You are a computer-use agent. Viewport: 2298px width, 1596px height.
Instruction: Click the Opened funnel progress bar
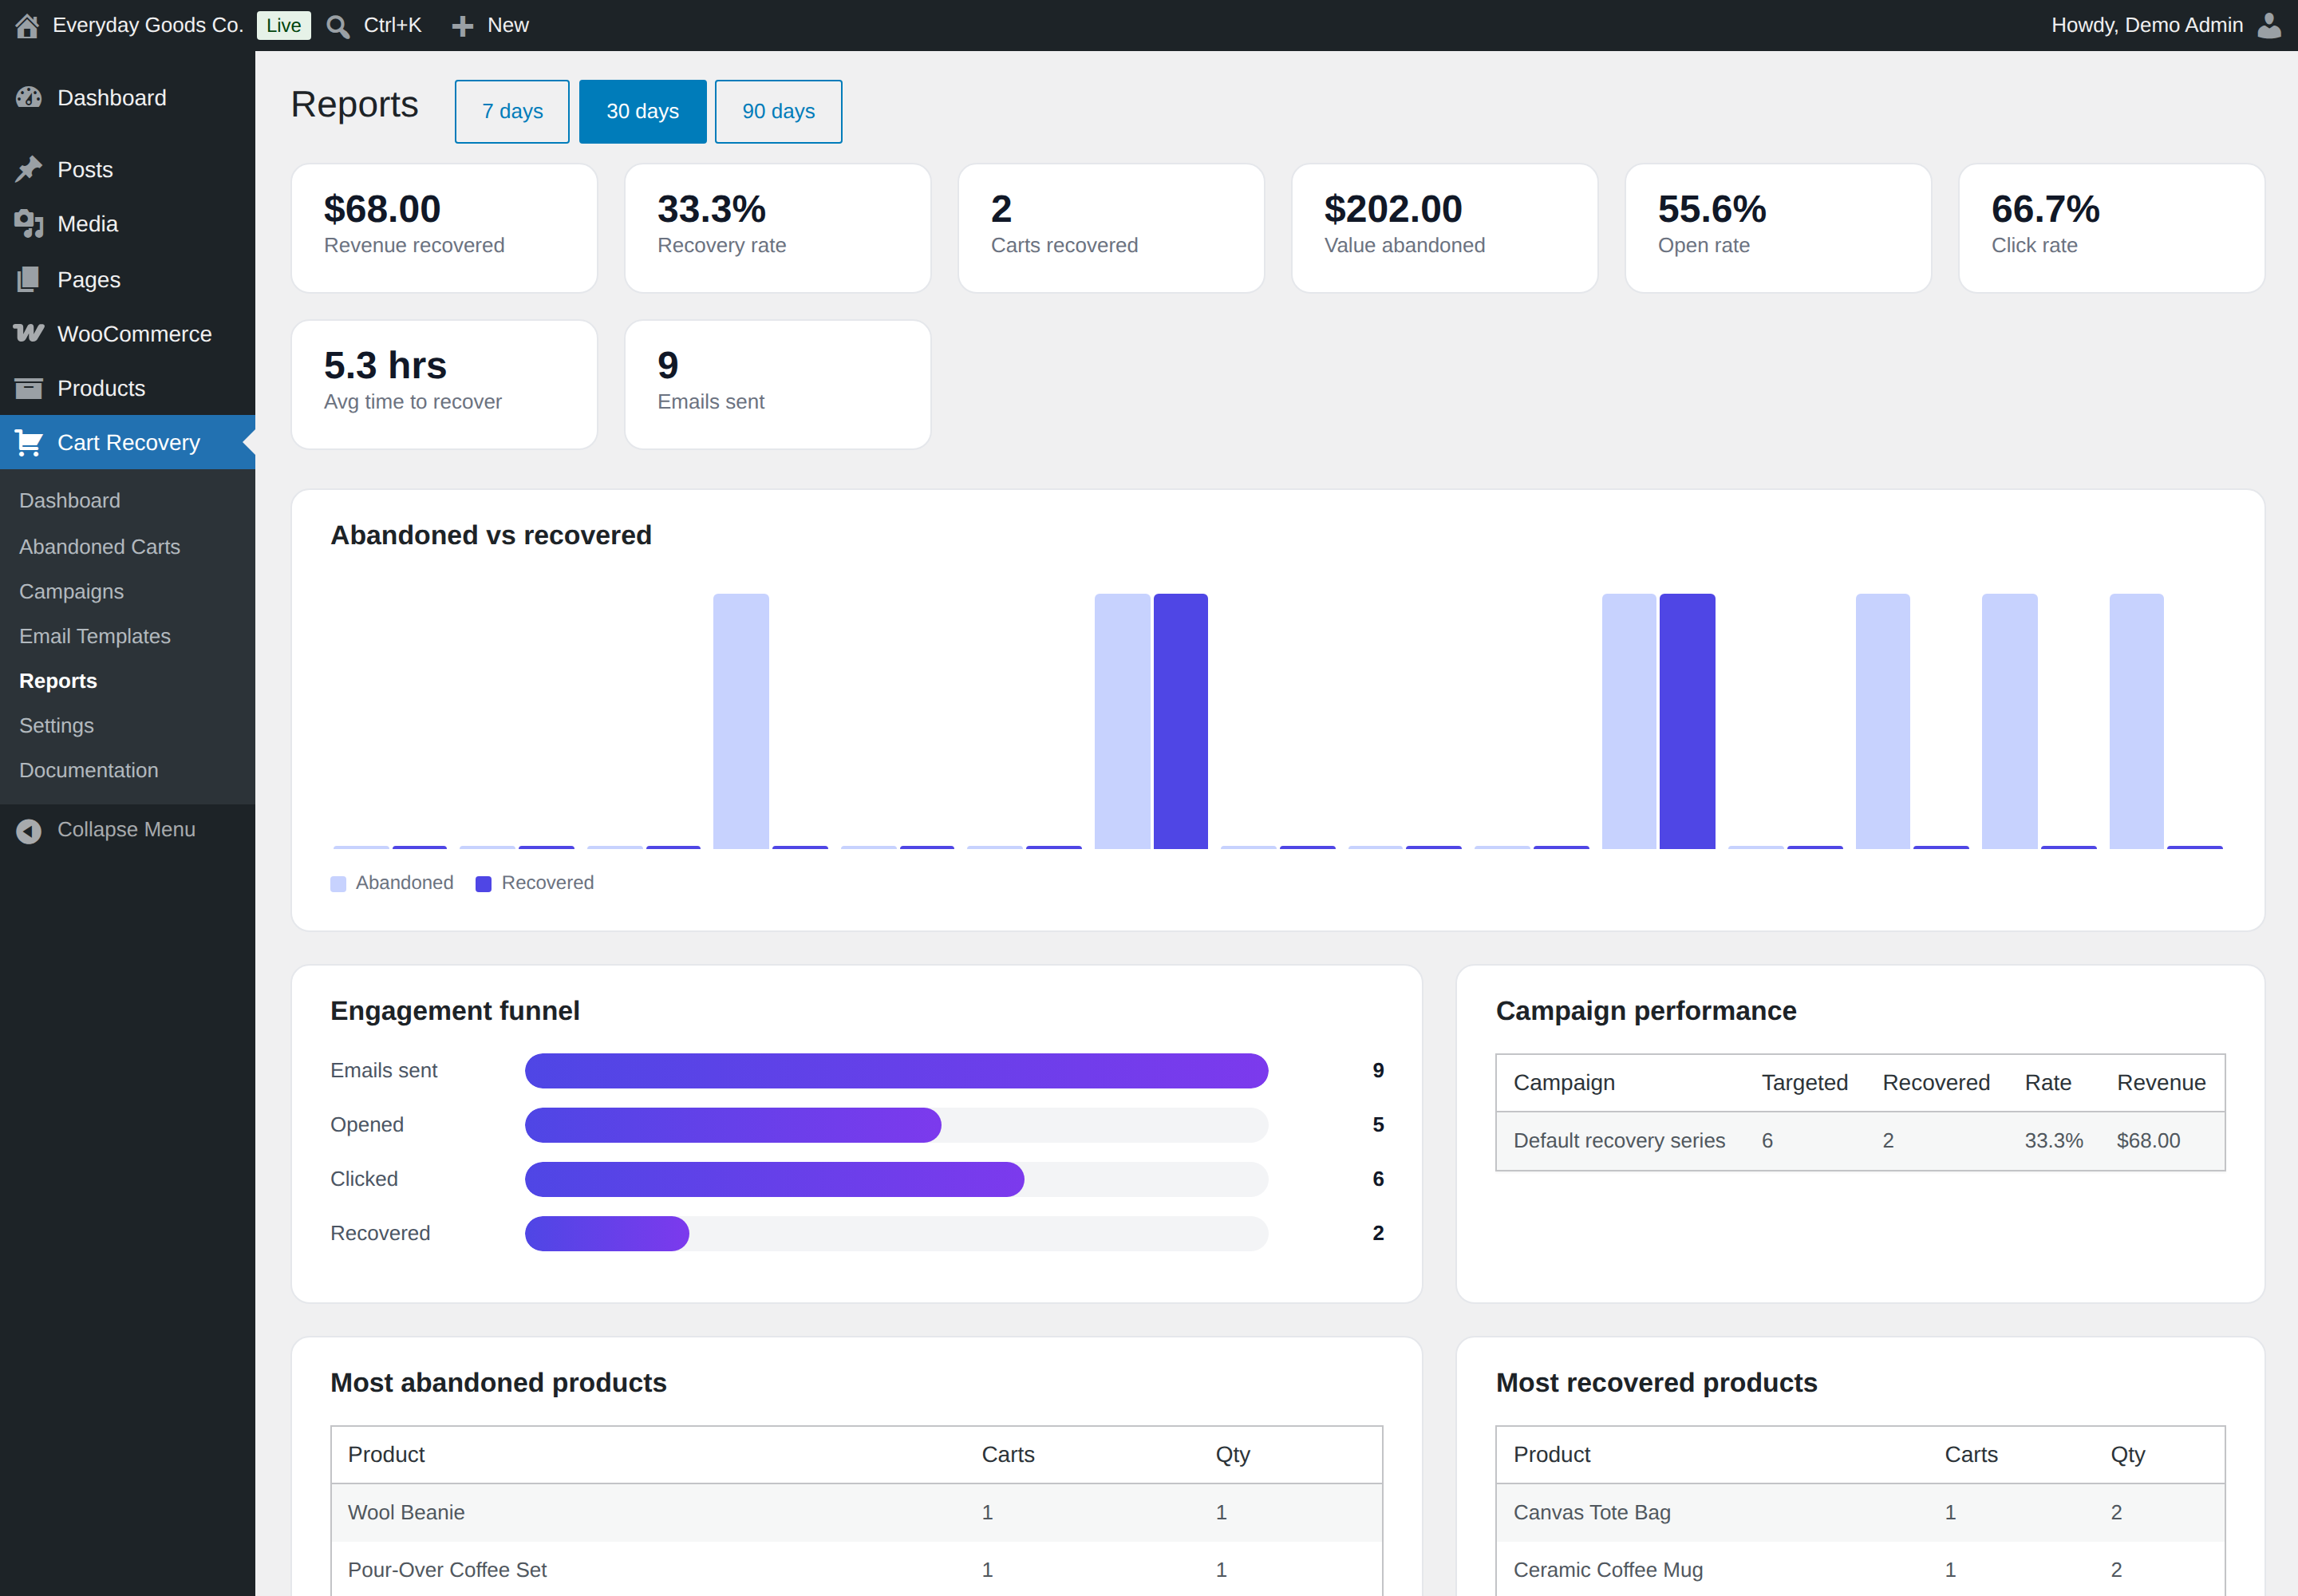point(896,1125)
